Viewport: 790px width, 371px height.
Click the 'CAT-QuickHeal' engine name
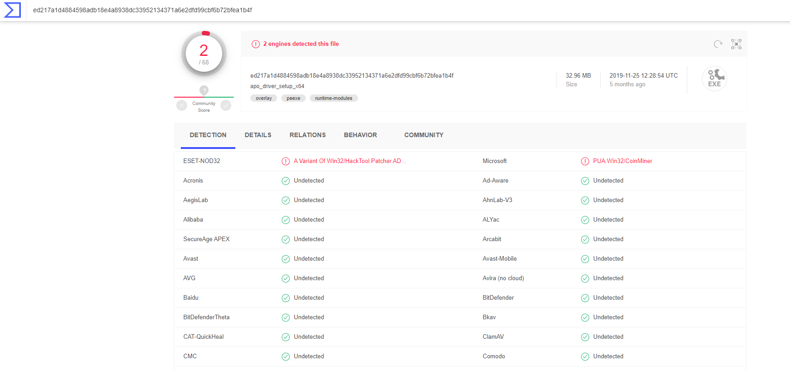pos(204,337)
